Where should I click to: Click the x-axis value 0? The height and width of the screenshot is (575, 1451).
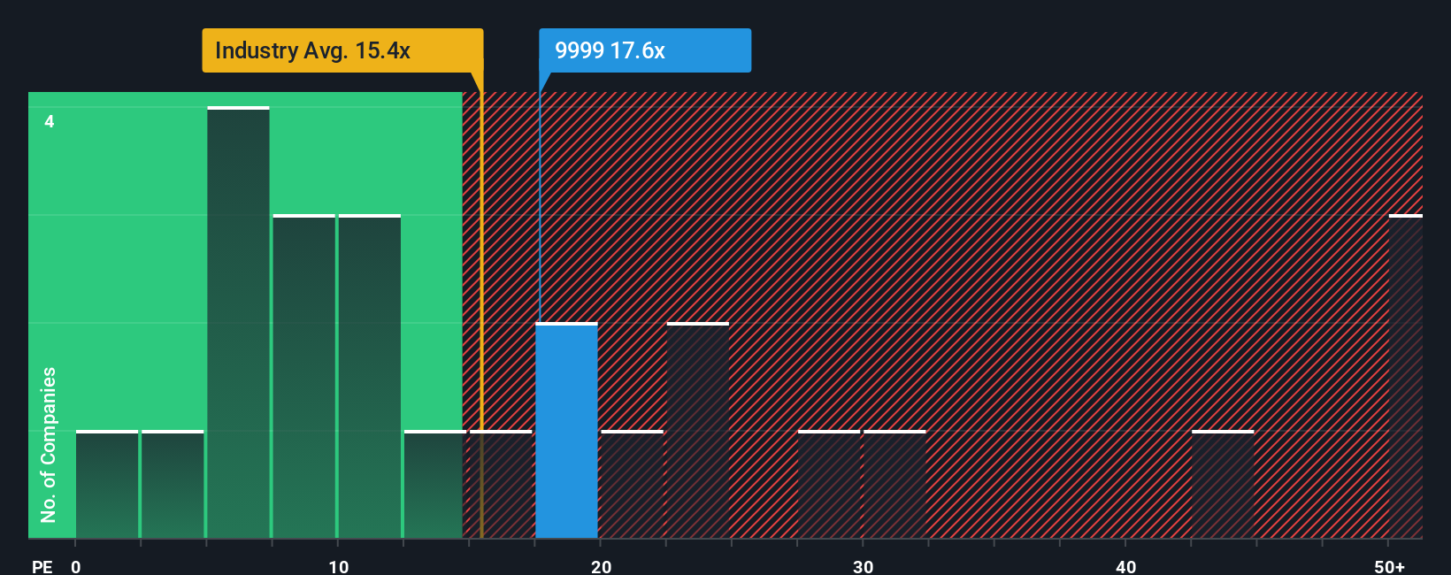click(x=76, y=566)
